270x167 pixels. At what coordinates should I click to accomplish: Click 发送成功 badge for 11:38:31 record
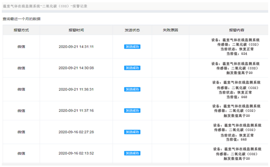coord(132,89)
